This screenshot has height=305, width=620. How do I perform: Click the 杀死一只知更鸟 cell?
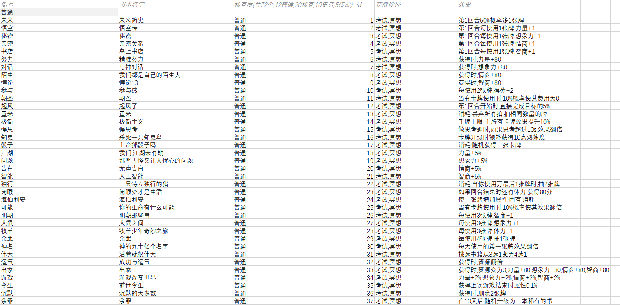(x=175, y=137)
